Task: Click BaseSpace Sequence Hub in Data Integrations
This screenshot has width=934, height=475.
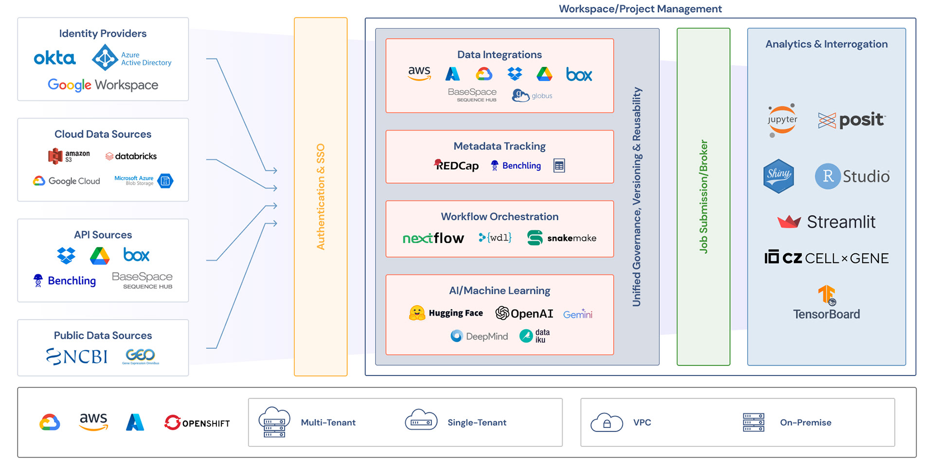Action: (x=472, y=95)
